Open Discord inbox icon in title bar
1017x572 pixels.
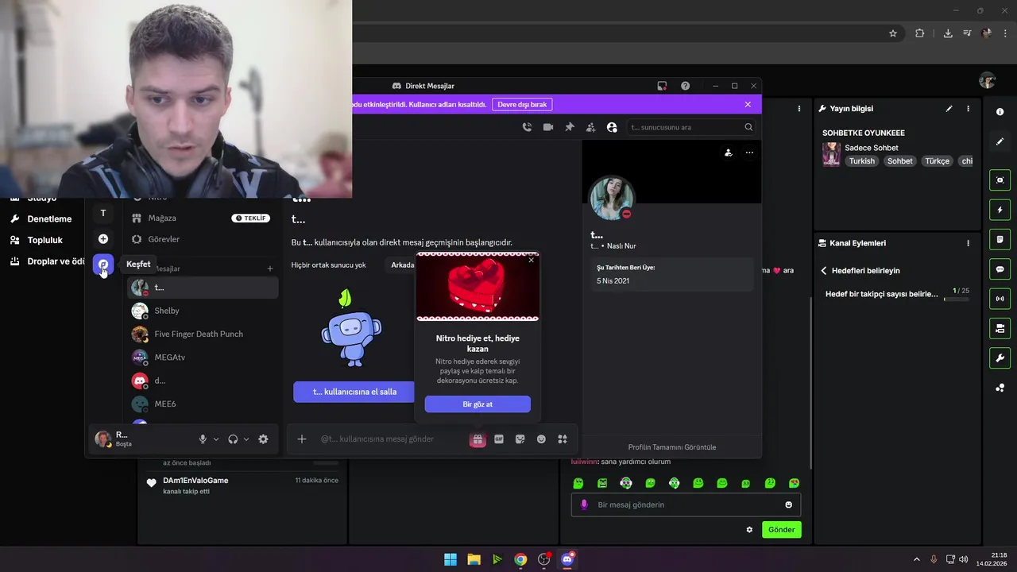tap(662, 86)
